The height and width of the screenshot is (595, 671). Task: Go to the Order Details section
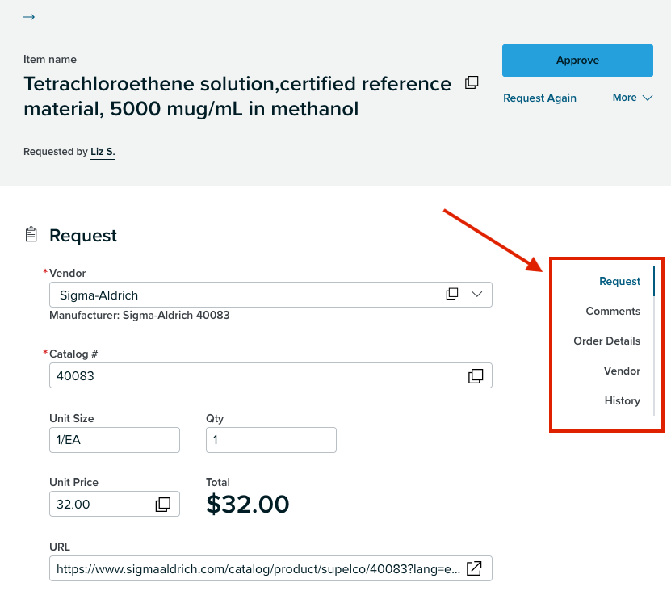(x=607, y=341)
